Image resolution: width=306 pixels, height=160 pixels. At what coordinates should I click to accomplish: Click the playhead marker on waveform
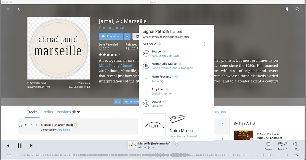[42, 155]
